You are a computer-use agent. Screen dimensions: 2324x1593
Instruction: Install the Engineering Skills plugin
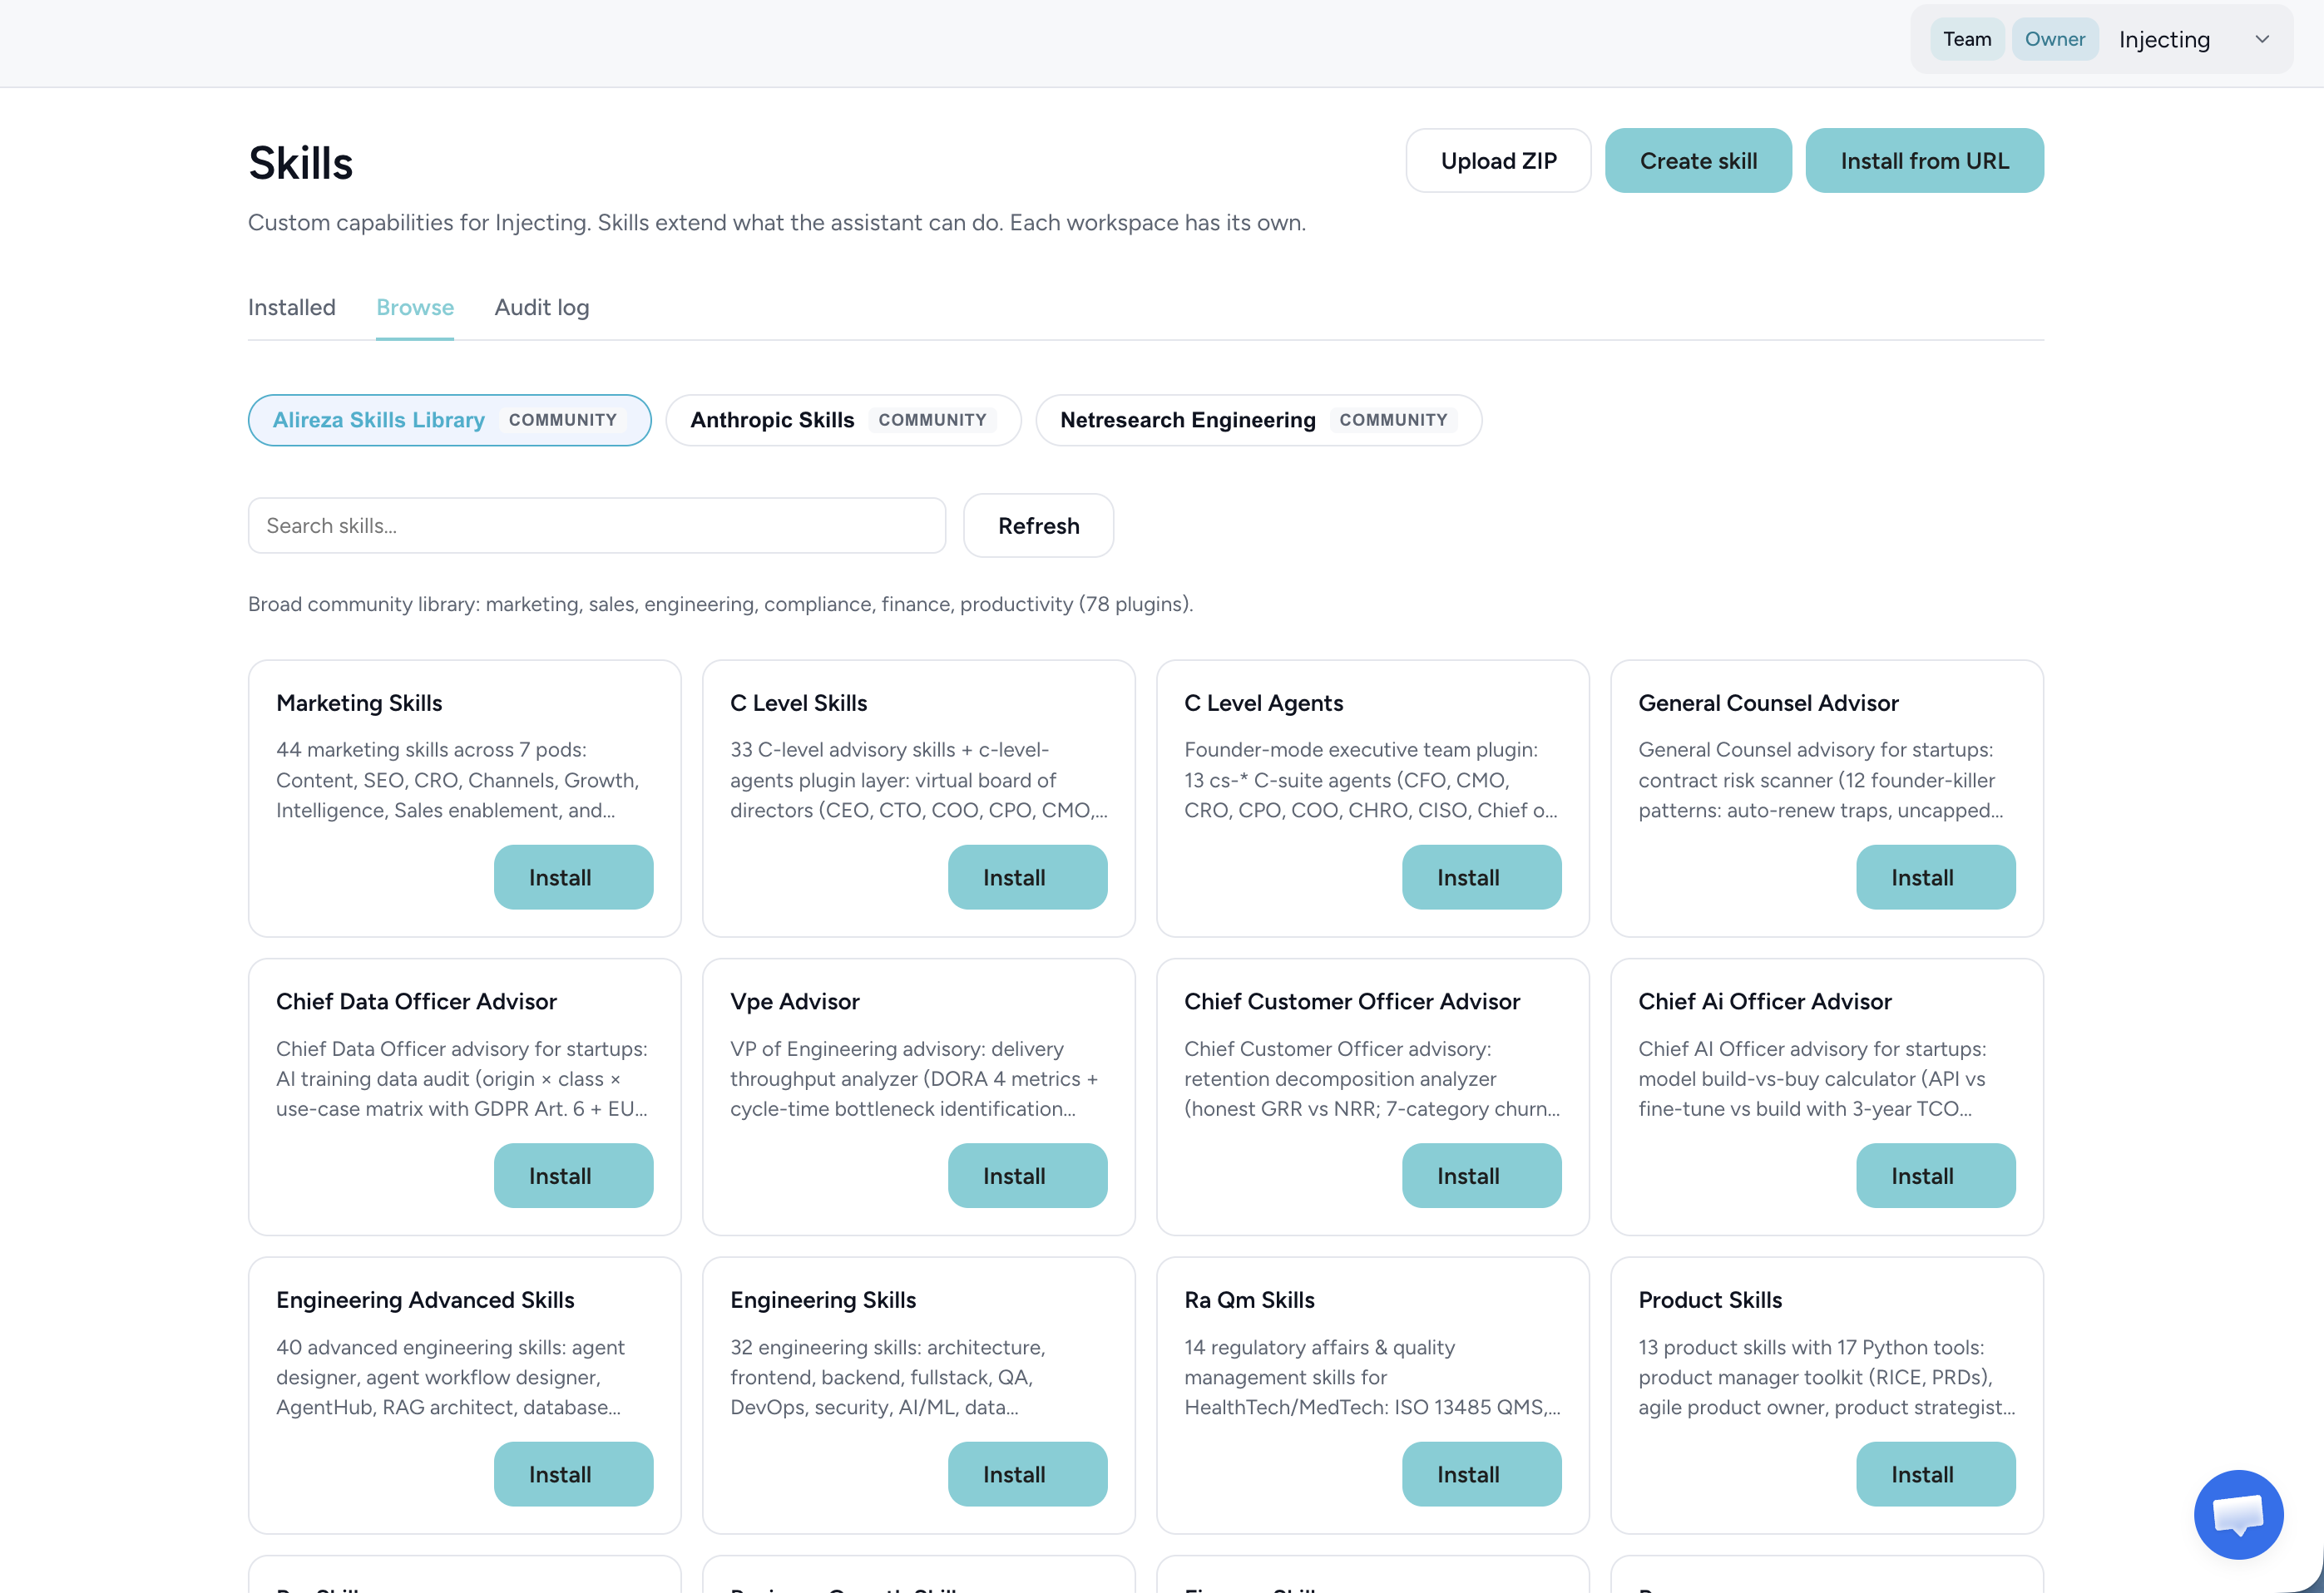coord(1027,1473)
